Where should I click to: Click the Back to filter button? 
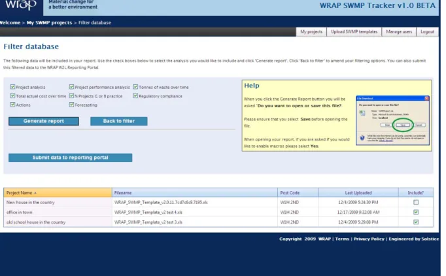coord(119,121)
